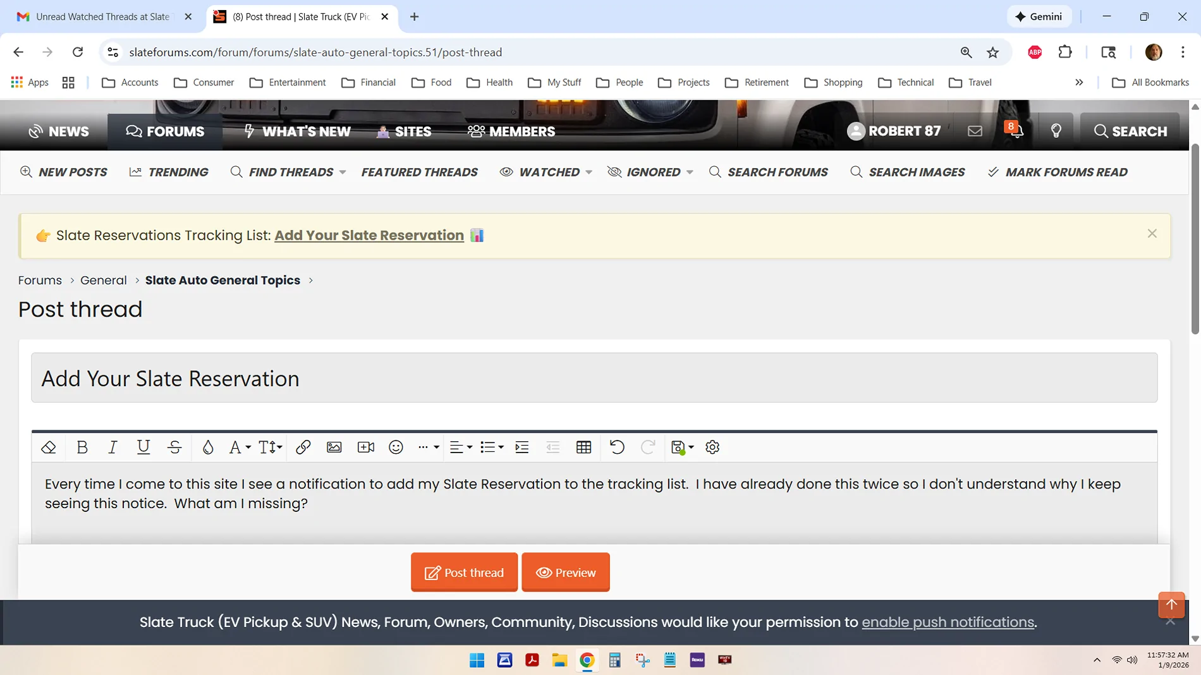Image resolution: width=1201 pixels, height=675 pixels.
Task: Expand the Find Threads dropdown
Action: pos(342,173)
